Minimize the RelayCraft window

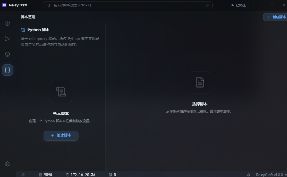[261, 5]
